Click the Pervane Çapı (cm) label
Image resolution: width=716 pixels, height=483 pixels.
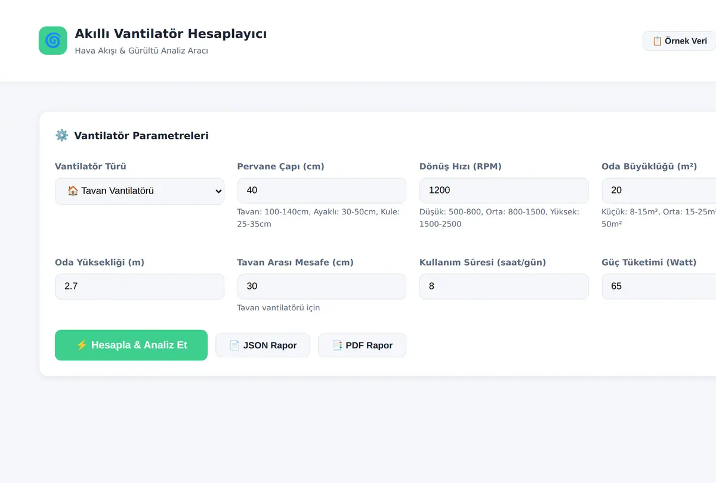pyautogui.click(x=280, y=167)
